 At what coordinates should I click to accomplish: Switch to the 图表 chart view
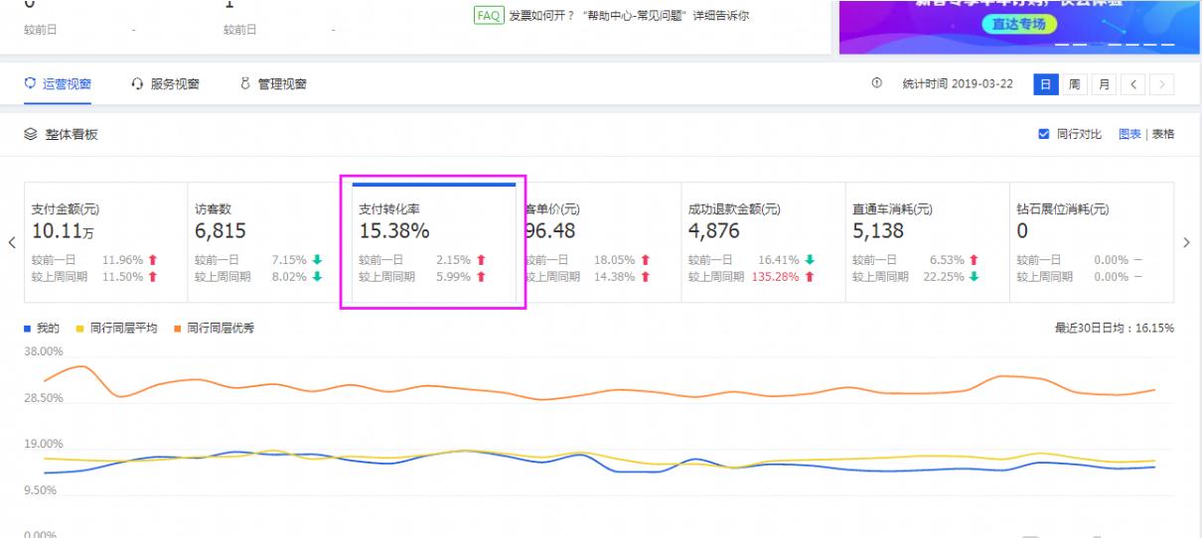point(1129,134)
